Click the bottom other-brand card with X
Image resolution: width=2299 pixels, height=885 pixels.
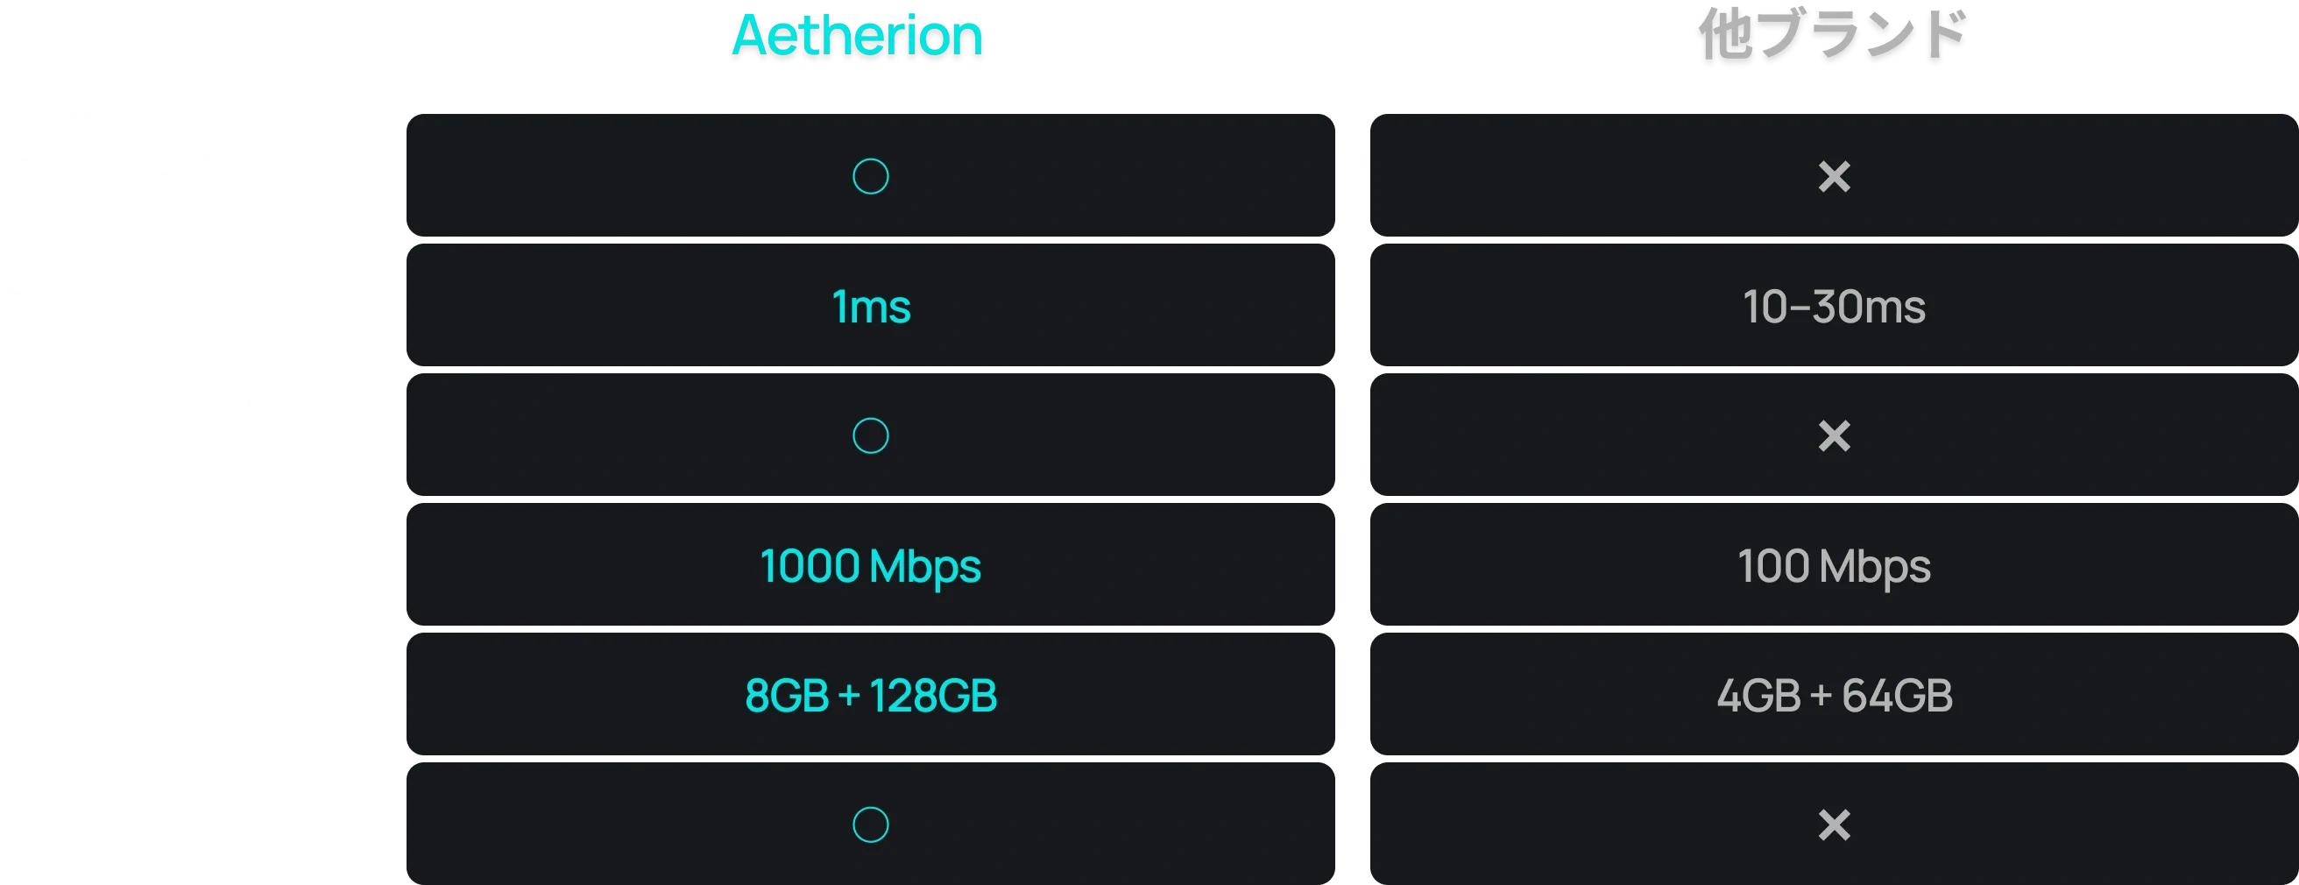pos(1834,824)
